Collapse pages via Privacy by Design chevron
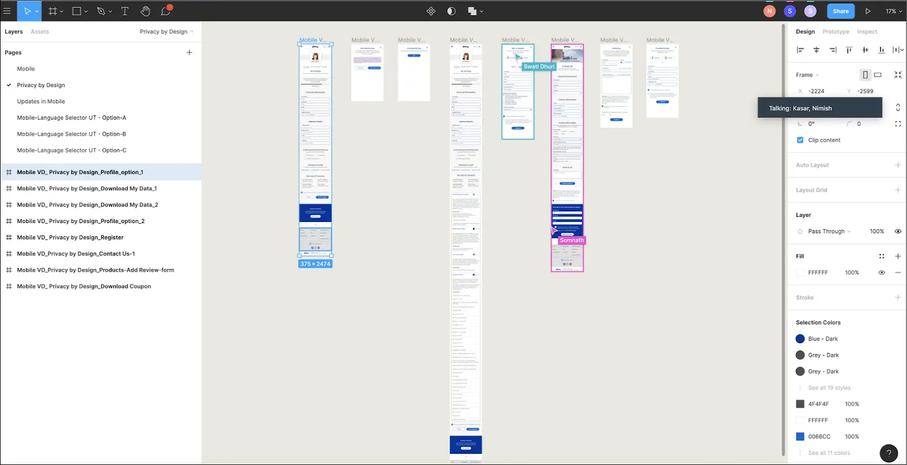The height and width of the screenshot is (465, 907). 192,32
